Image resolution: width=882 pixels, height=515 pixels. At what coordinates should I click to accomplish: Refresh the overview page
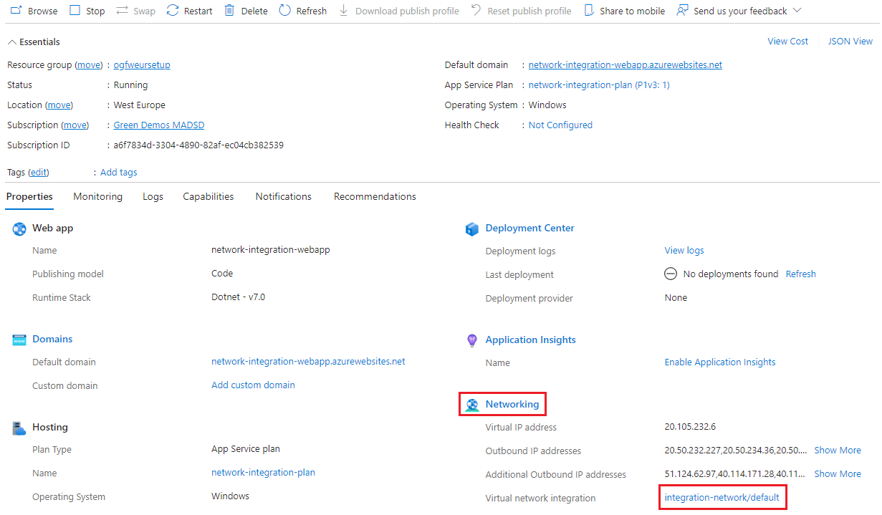point(302,10)
